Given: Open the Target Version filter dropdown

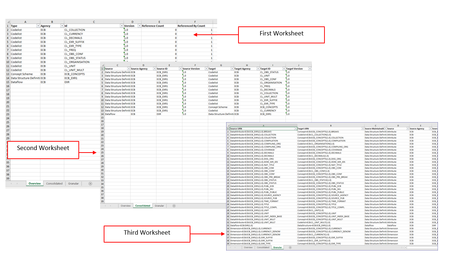Looking at the screenshot, I should pyautogui.click(x=310, y=69).
